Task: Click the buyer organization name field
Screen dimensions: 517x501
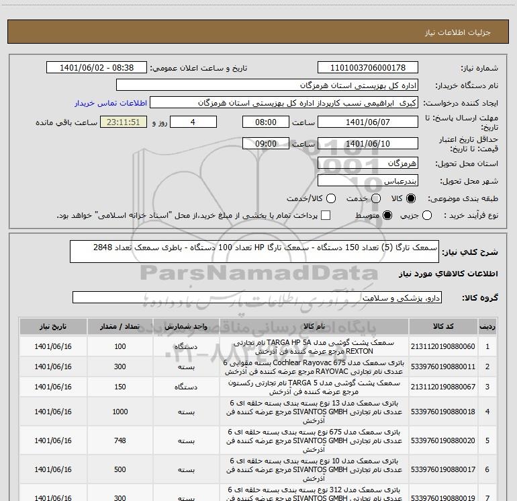Action: (x=267, y=85)
